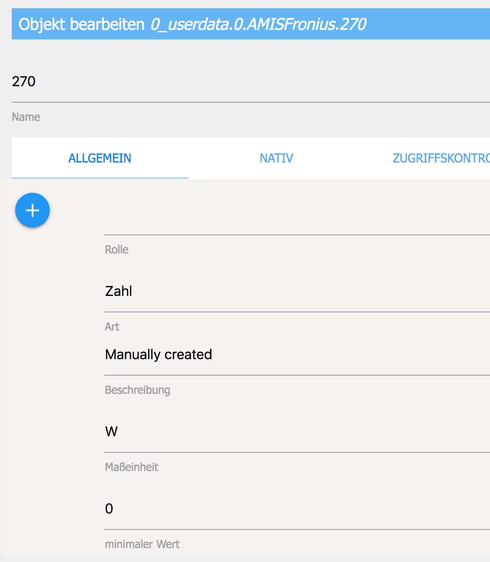Open the Art field showing Zahl
The height and width of the screenshot is (562, 490).
coord(297,291)
